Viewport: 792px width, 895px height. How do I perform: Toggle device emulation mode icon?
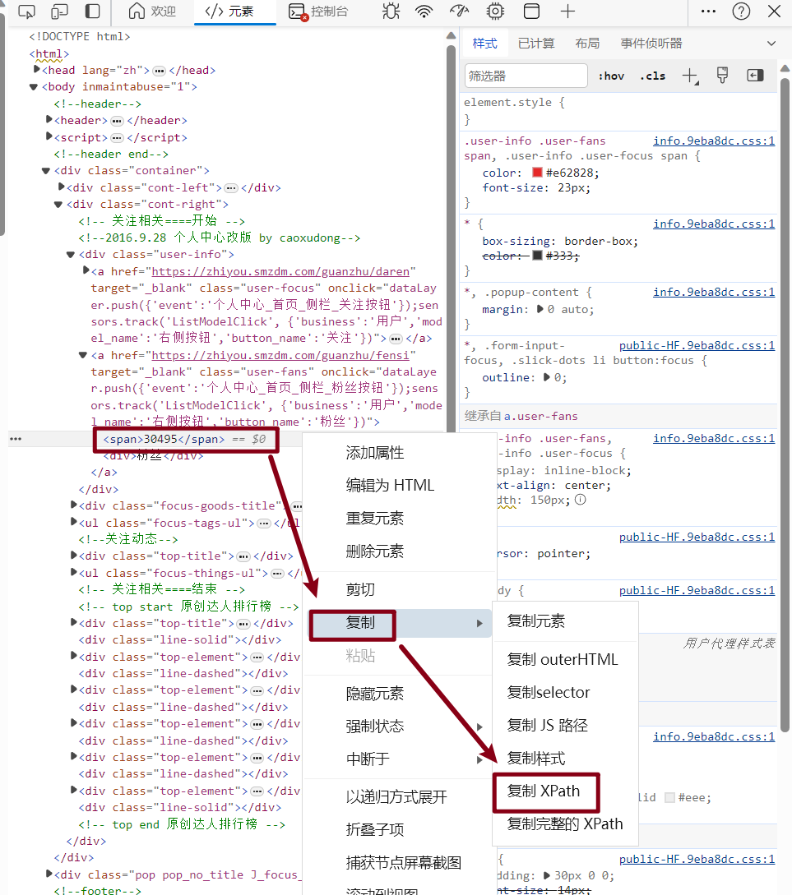click(58, 12)
